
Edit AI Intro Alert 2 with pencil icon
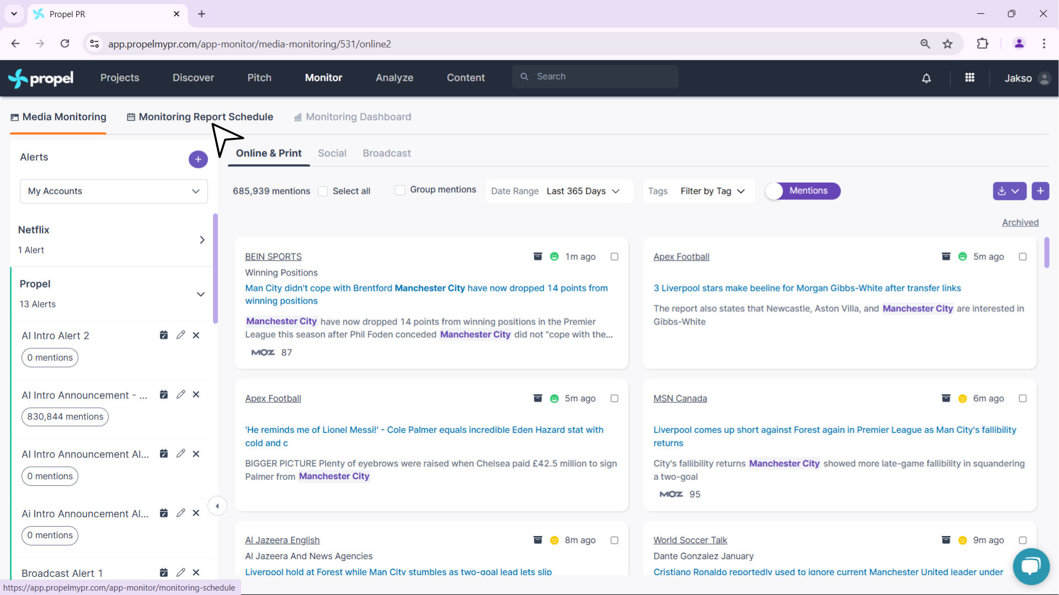(x=180, y=335)
